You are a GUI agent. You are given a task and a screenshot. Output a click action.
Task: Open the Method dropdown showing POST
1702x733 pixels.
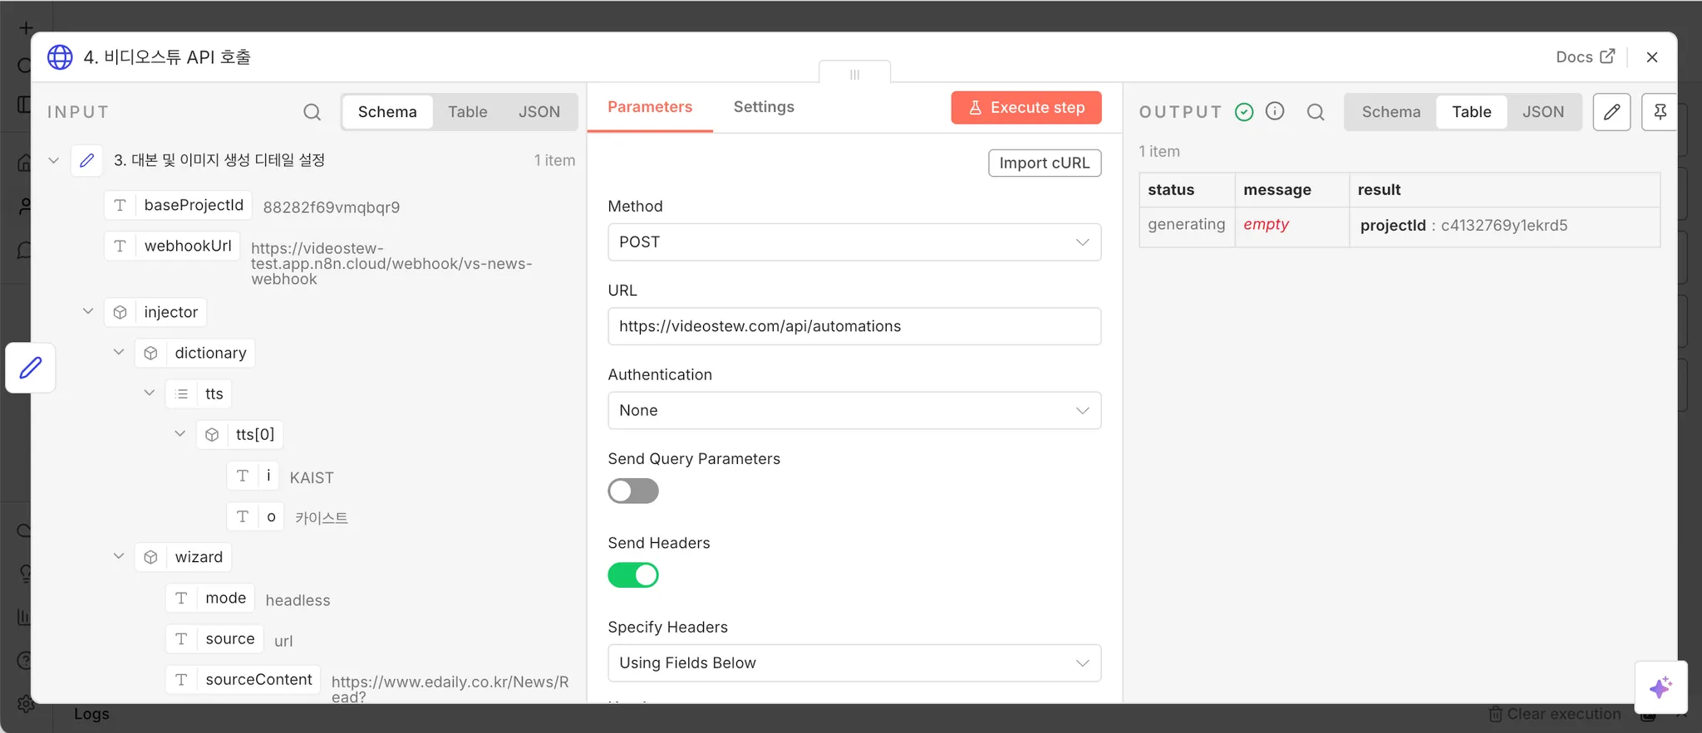coord(853,242)
